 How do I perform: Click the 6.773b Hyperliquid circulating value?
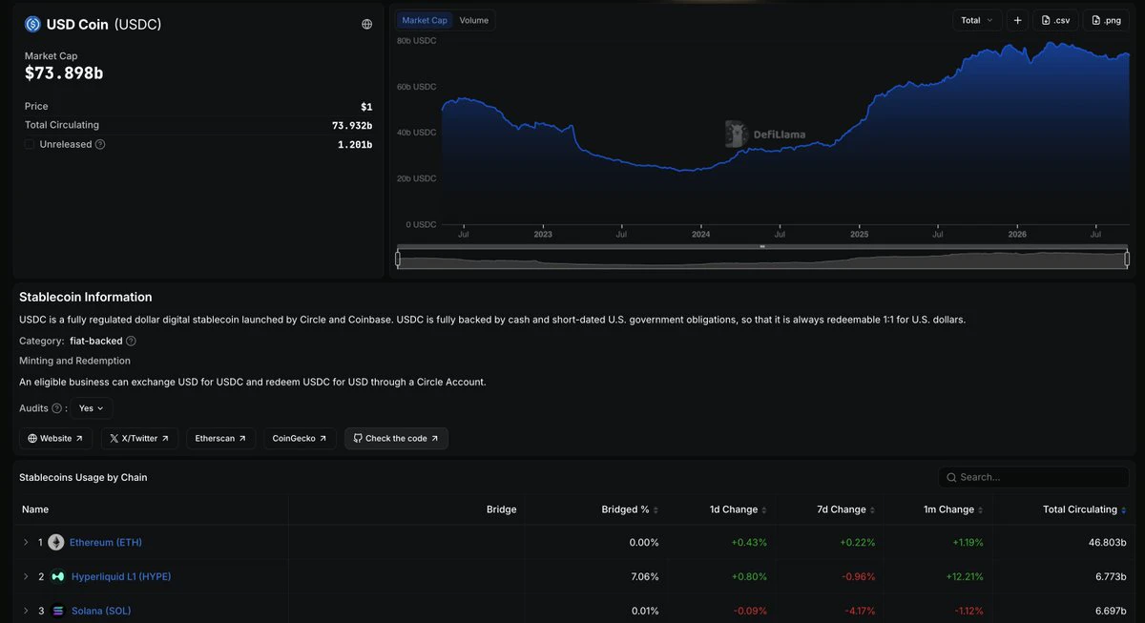[1110, 576]
